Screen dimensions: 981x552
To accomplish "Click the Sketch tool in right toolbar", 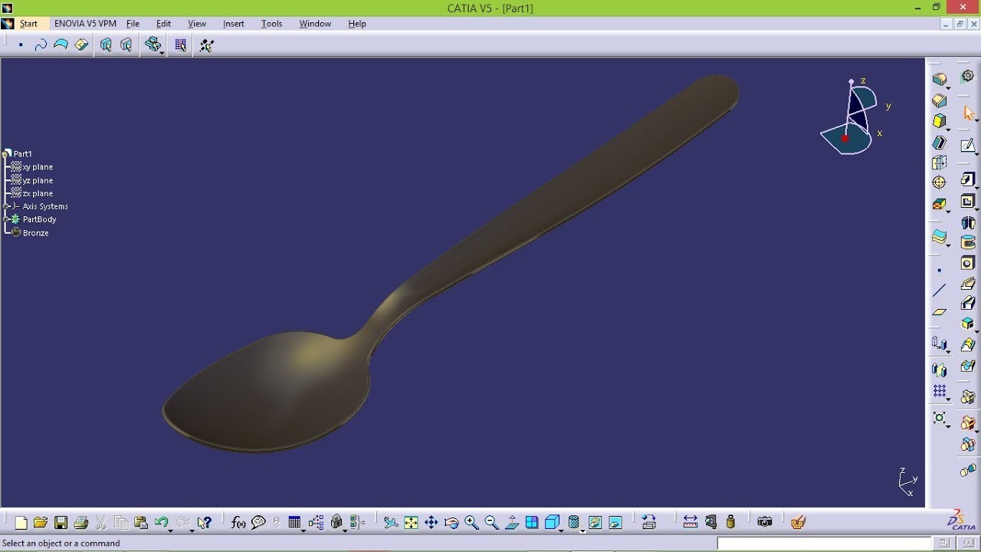I will (x=968, y=145).
